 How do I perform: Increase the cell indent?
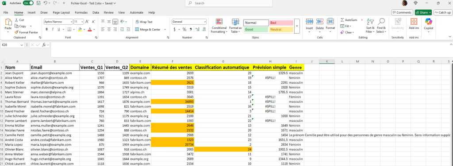pos(129,29)
